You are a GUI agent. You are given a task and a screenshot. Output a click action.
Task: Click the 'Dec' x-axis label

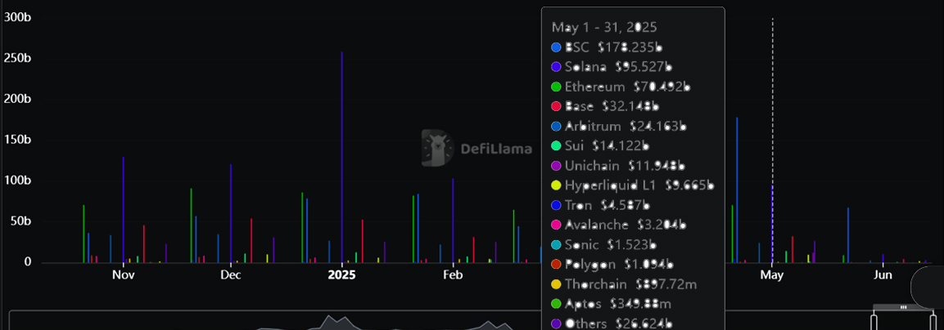click(x=231, y=275)
